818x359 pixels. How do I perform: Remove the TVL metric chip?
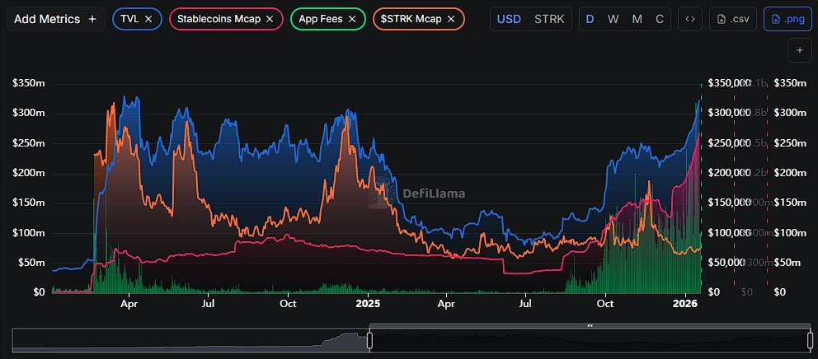pos(148,19)
